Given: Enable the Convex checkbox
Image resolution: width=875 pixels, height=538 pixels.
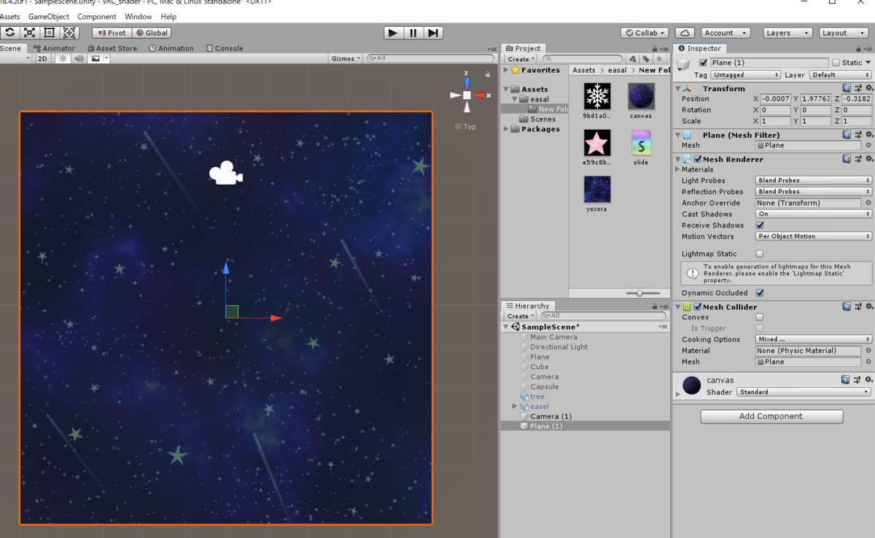Looking at the screenshot, I should [760, 317].
